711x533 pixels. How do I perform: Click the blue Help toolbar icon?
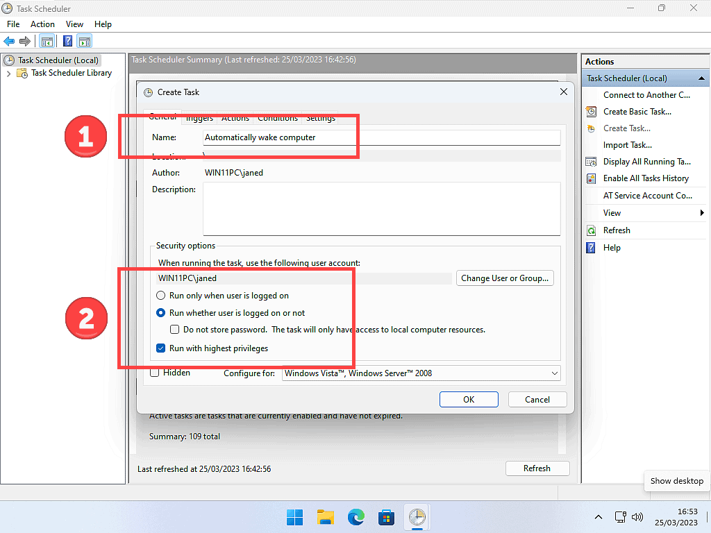tap(68, 41)
